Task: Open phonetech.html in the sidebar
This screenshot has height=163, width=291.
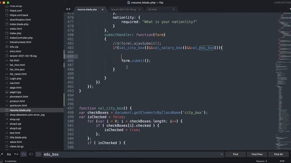Action: pyautogui.click(x=19, y=96)
